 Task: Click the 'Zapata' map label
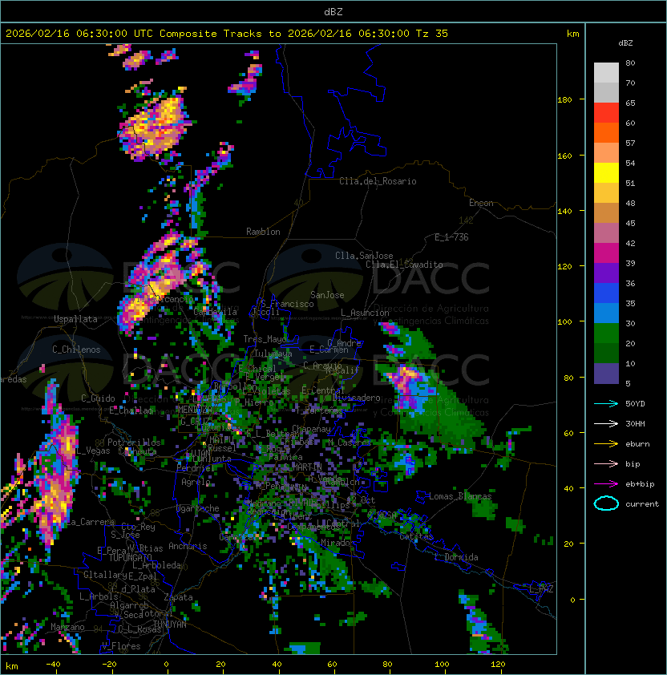(x=178, y=597)
